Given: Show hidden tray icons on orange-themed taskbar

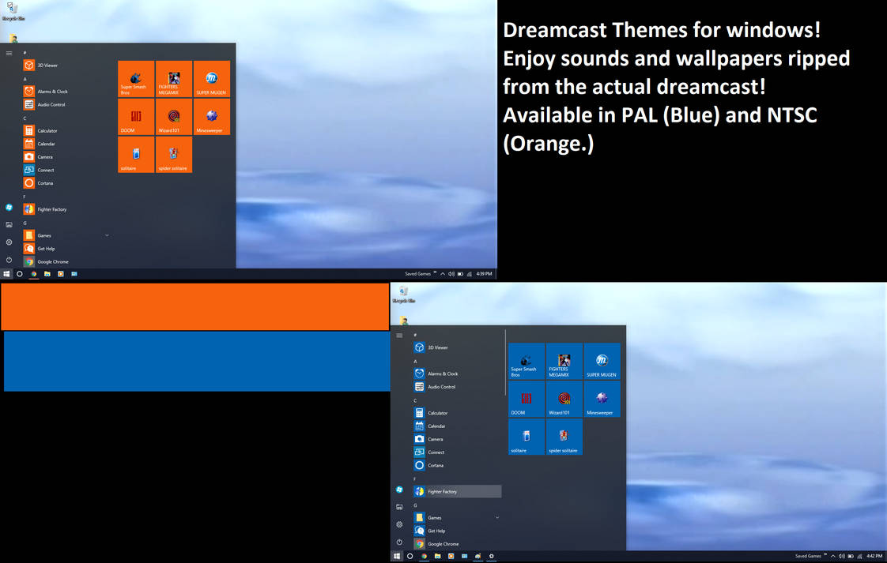Looking at the screenshot, I should pyautogui.click(x=443, y=273).
